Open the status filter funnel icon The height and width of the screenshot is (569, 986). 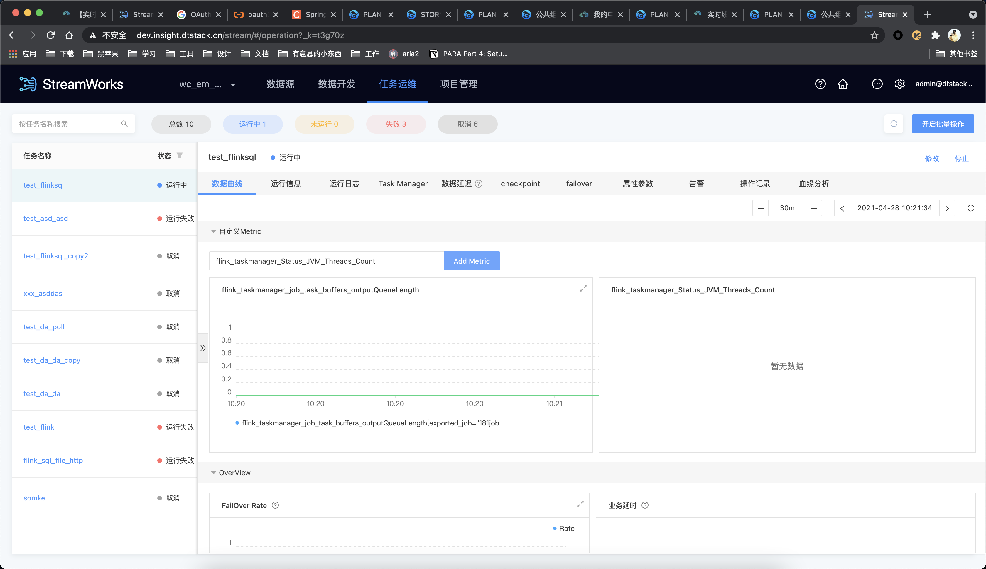180,156
